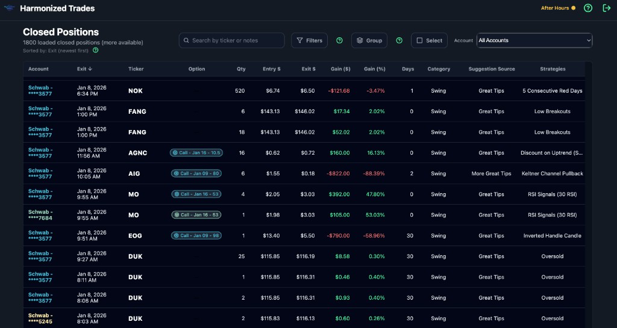
Task: Click the AIG Call Jan 09 80 option badge
Action: click(196, 173)
